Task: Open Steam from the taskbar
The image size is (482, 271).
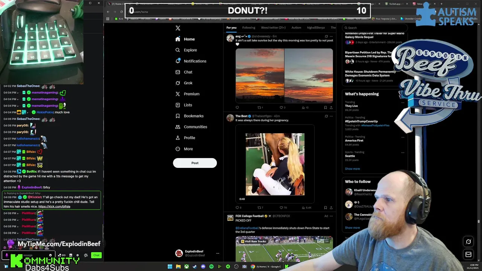Action: pos(195,266)
